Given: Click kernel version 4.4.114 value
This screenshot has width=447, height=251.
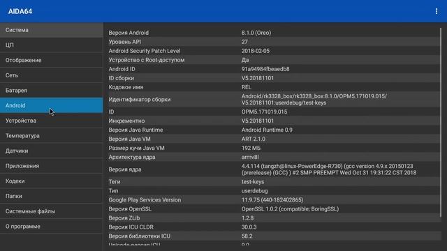Looking at the screenshot, I should tap(329, 169).
